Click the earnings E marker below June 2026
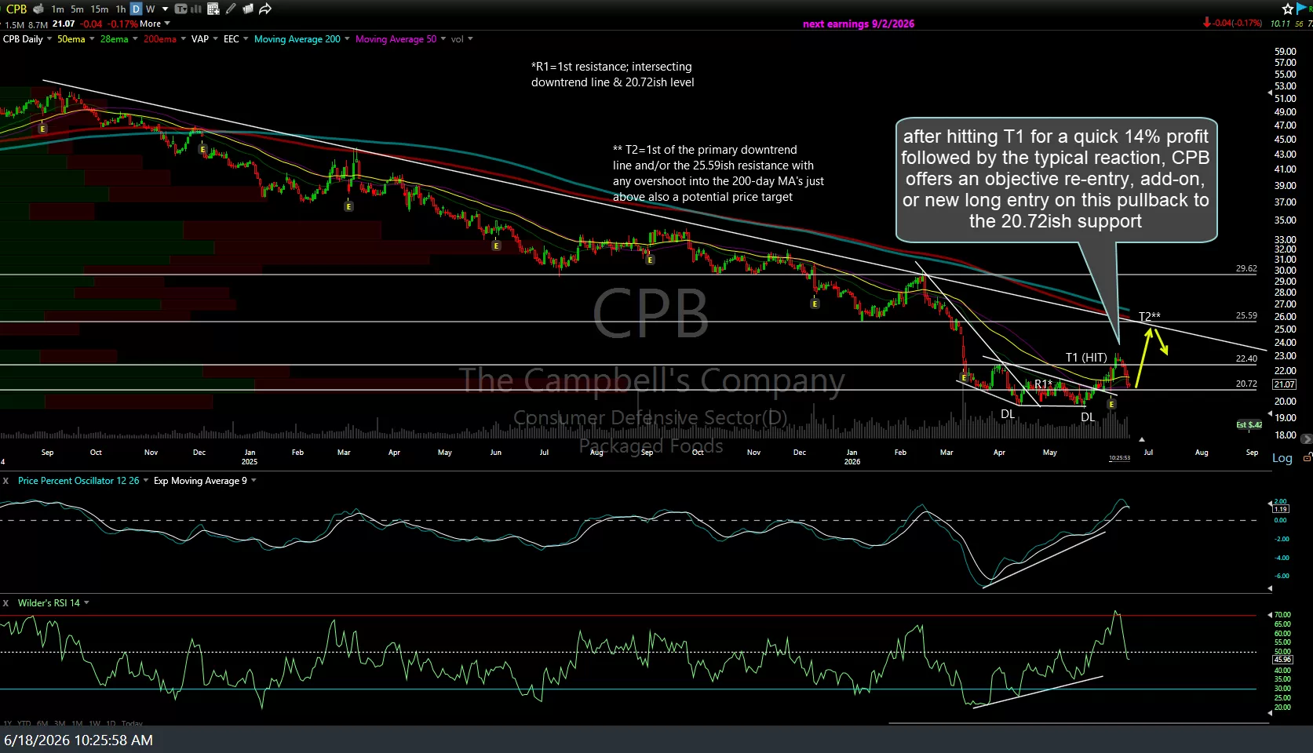This screenshot has height=753, width=1313. (1111, 404)
